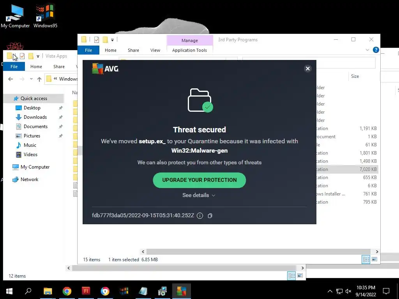399x299 pixels.
Task: Click Properties icon in Vista Apps title bar
Action: tap(22, 56)
